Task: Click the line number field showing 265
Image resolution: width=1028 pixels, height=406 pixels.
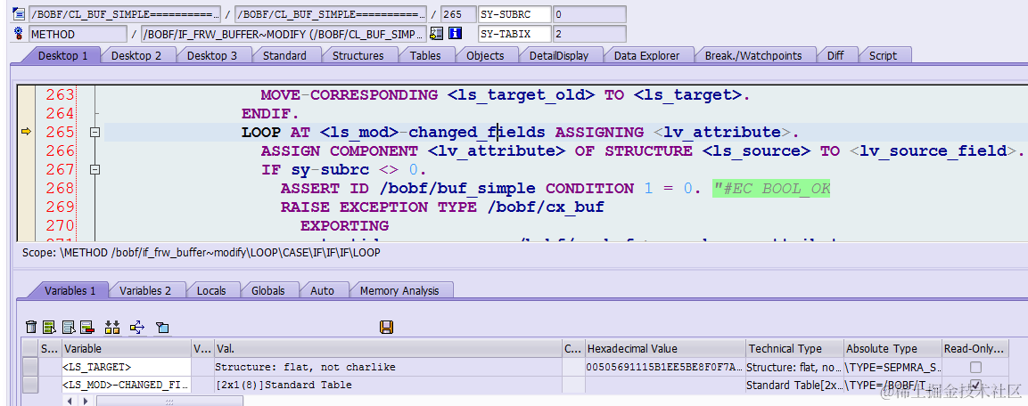Action: point(458,14)
